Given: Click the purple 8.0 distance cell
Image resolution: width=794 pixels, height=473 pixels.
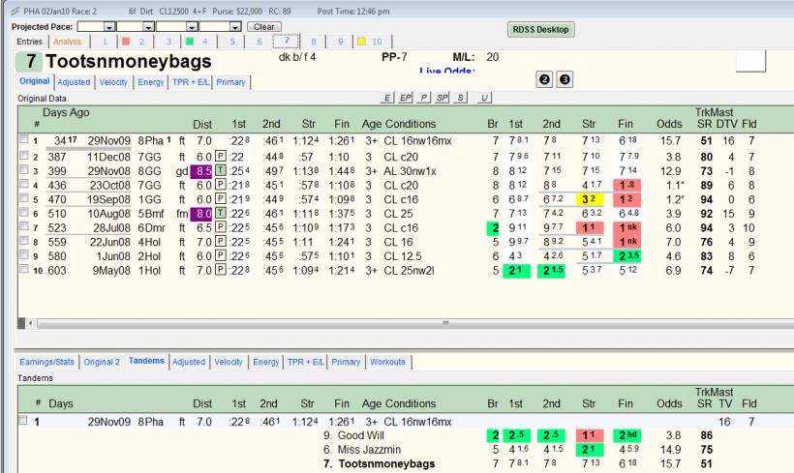Looking at the screenshot, I should [201, 214].
